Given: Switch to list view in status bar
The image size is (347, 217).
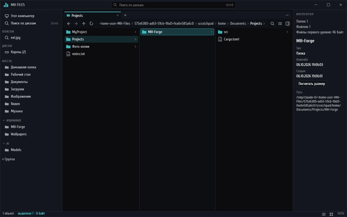Looking at the screenshot, I should click(x=324, y=214).
